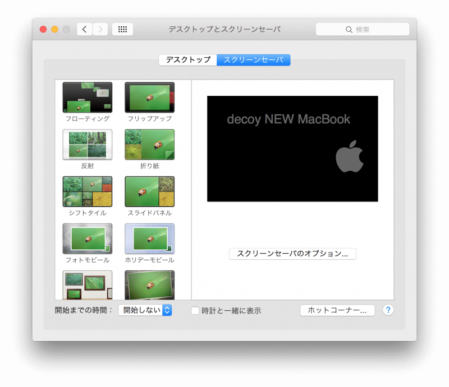Screen dimensions: 449x387
Task: Select the フォトモビール screen saver thumbnail
Action: [x=88, y=239]
